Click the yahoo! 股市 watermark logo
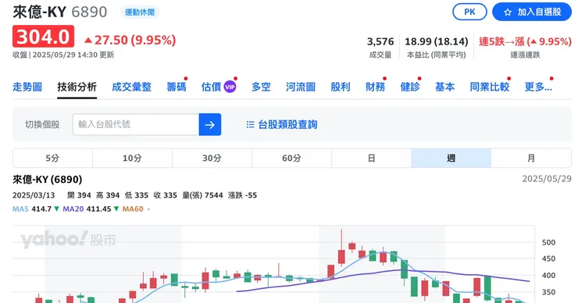The height and width of the screenshot is (303, 578). (x=68, y=239)
